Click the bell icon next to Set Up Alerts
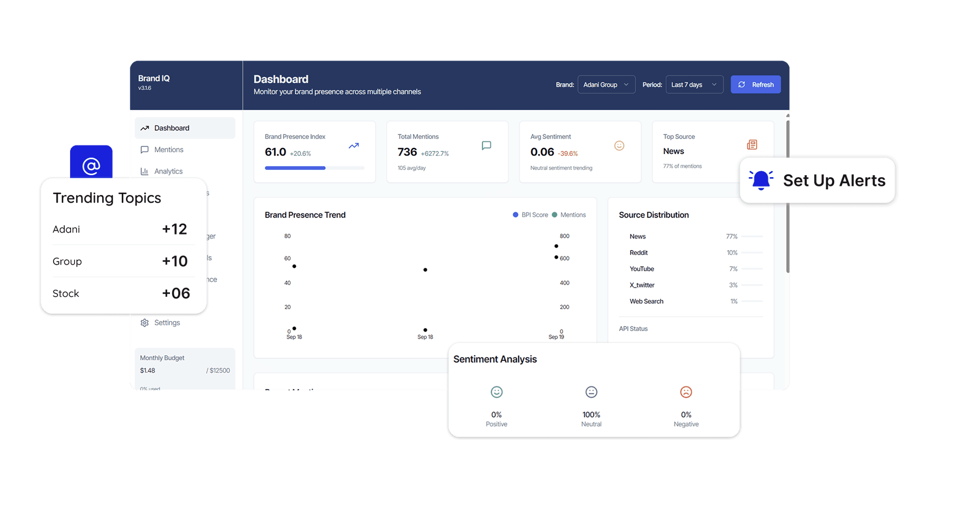 761,181
